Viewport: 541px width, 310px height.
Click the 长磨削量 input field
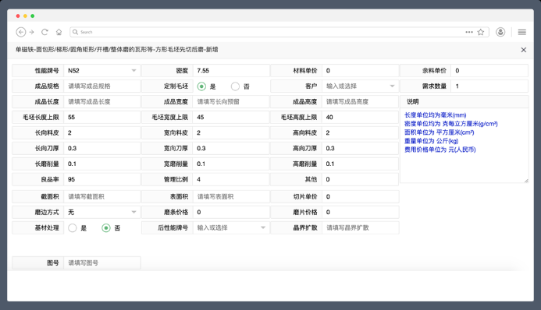102,164
